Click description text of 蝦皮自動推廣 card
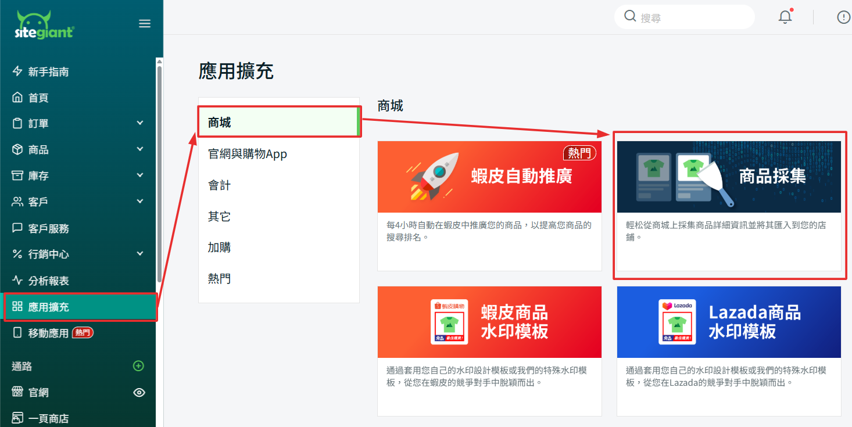Screen dimensions: 852x427 (489, 231)
